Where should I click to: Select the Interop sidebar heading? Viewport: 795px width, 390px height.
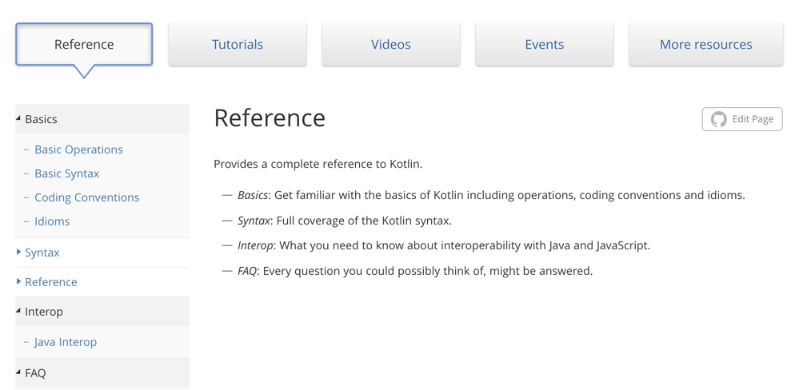(44, 312)
